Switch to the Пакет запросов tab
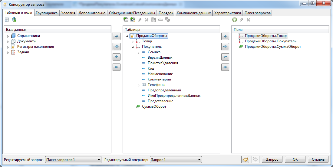Viewport: 333px width, 167px height. tap(257, 13)
